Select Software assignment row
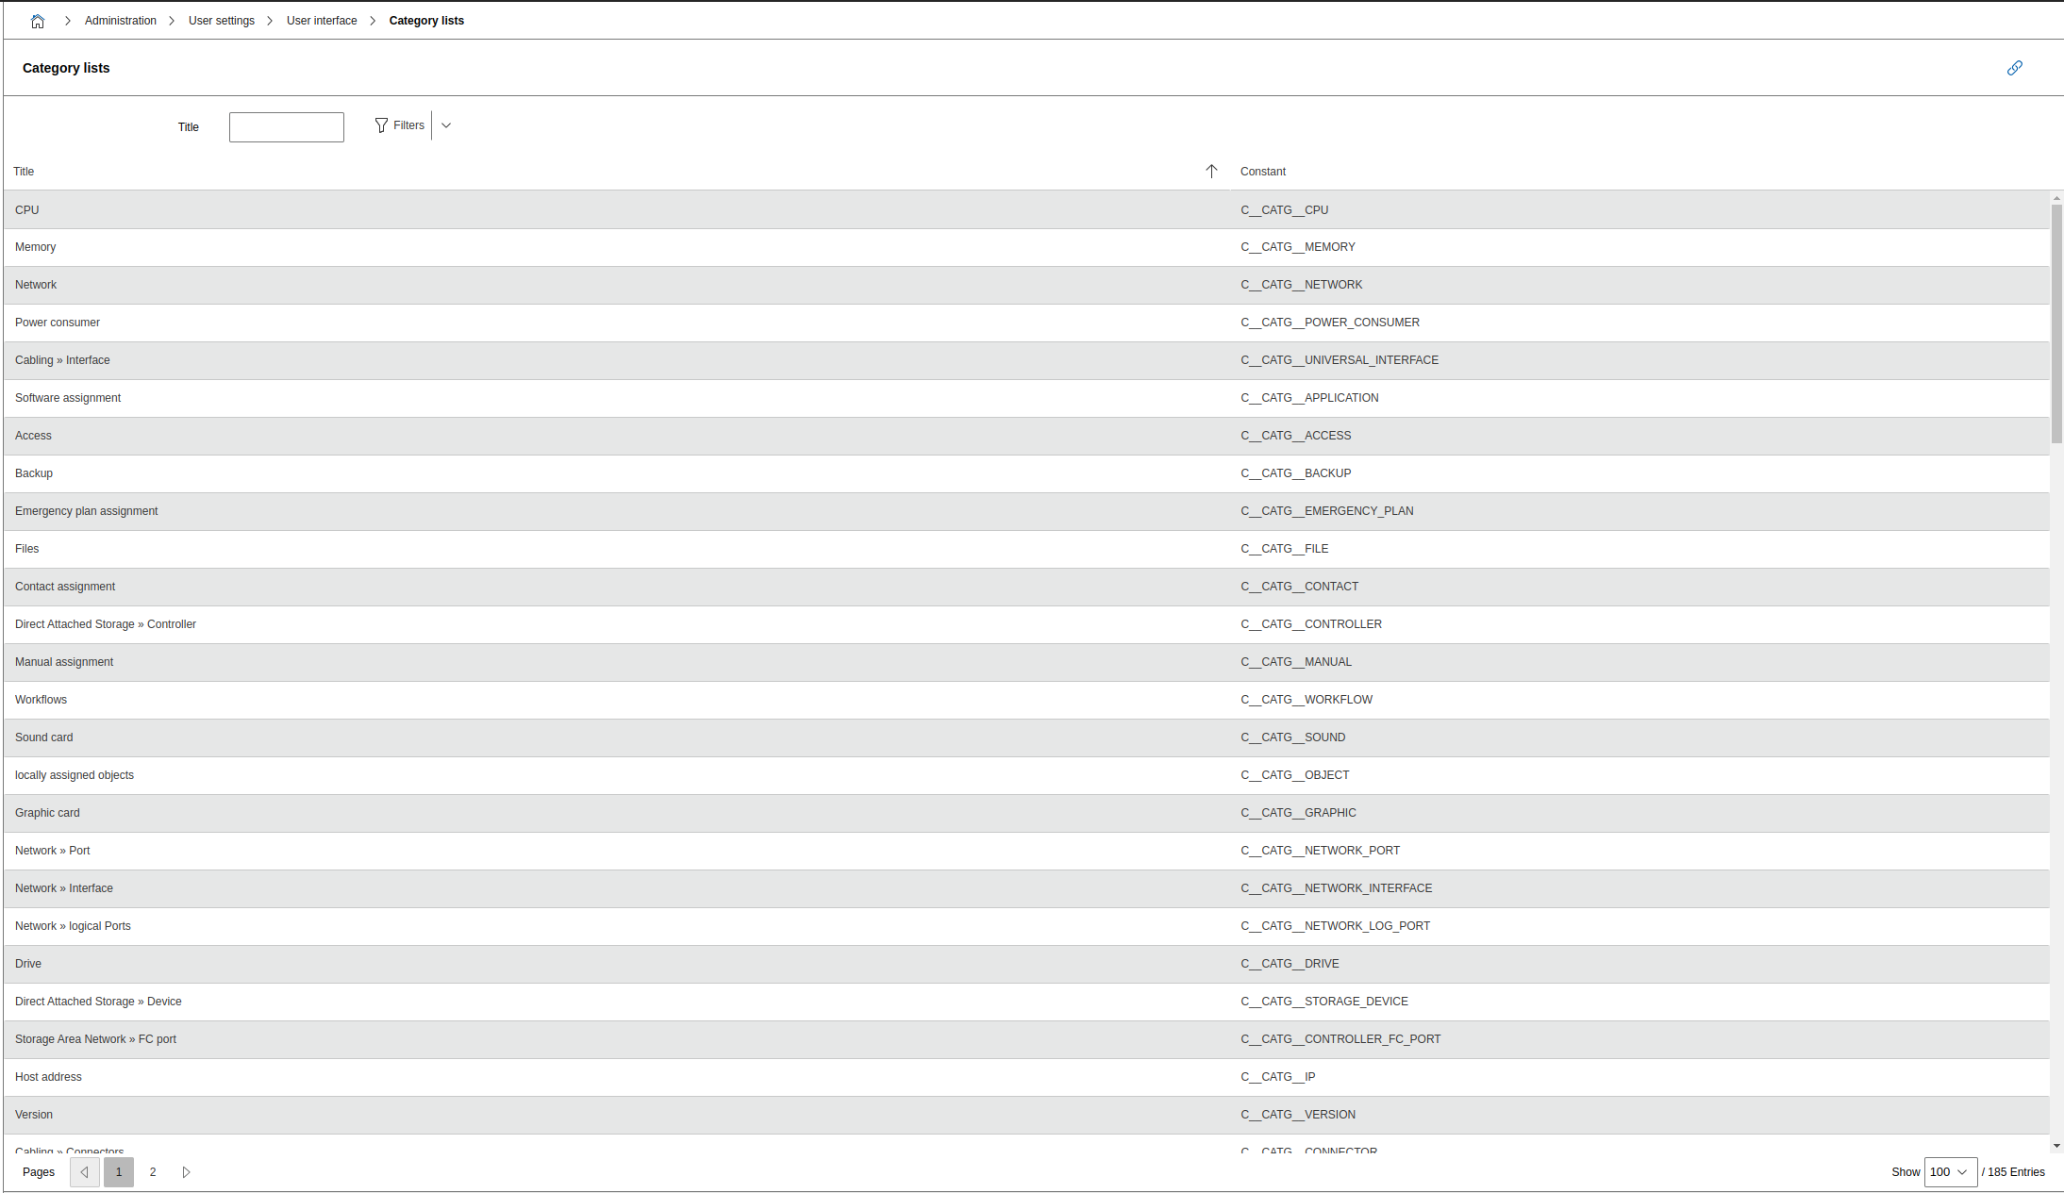Viewport: 2064px width, 1193px height. [1026, 398]
